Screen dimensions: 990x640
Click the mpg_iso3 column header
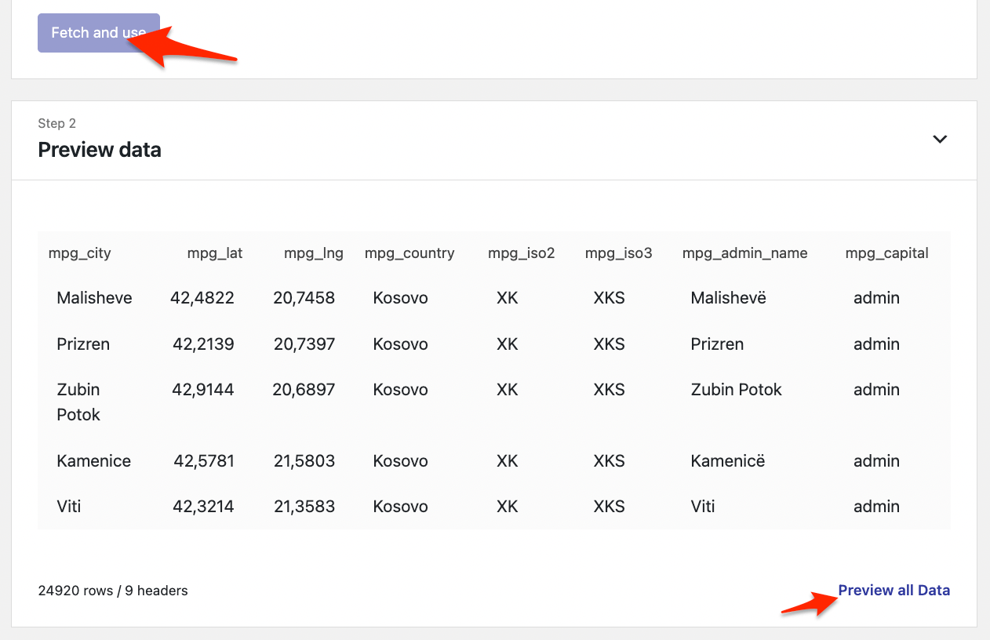tap(618, 253)
